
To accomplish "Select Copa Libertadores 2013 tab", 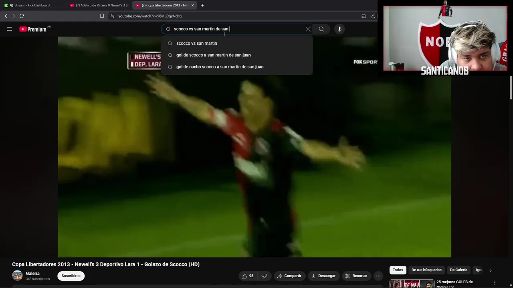I will (164, 5).
